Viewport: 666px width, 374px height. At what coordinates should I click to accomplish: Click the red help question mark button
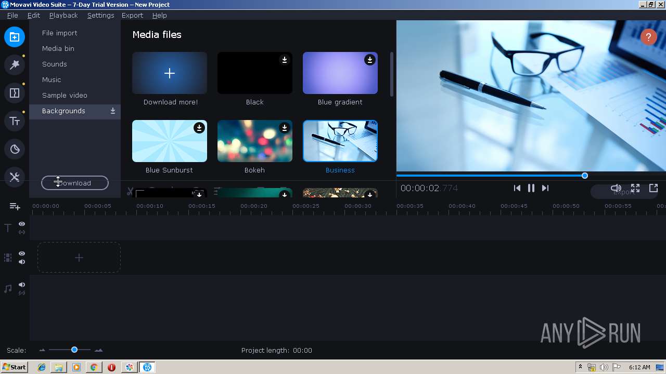pyautogui.click(x=648, y=37)
